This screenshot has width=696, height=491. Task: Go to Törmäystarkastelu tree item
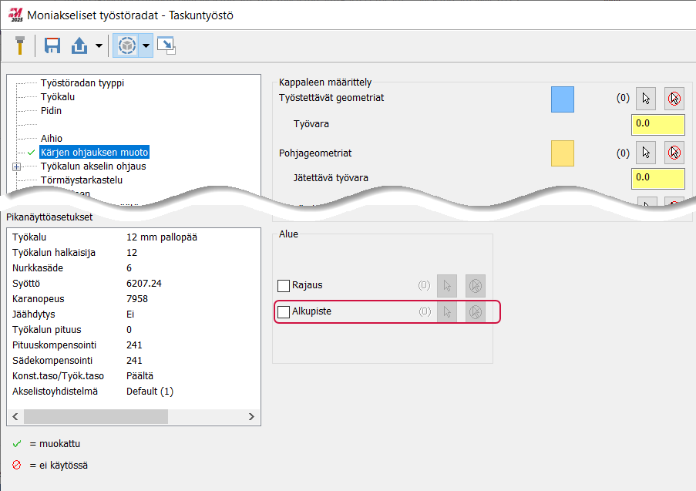[81, 180]
